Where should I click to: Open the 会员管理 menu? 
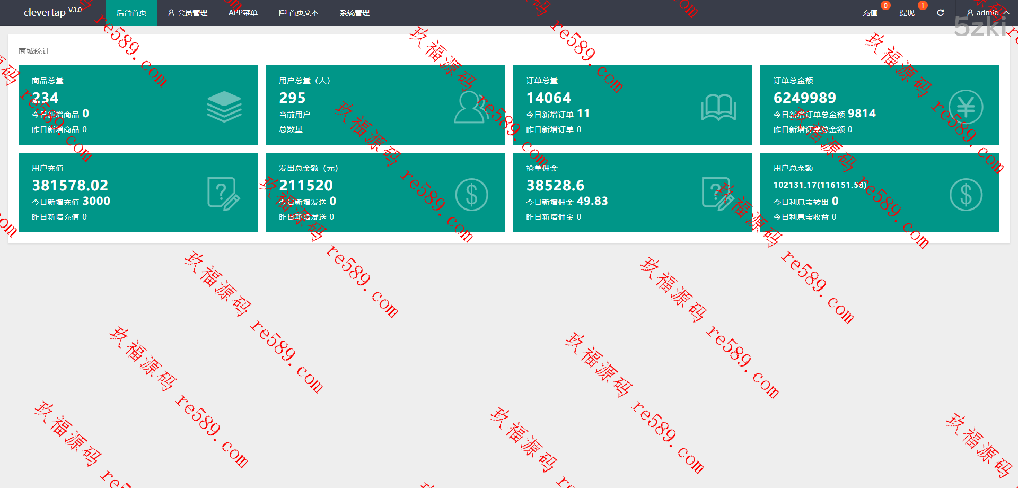tap(187, 13)
